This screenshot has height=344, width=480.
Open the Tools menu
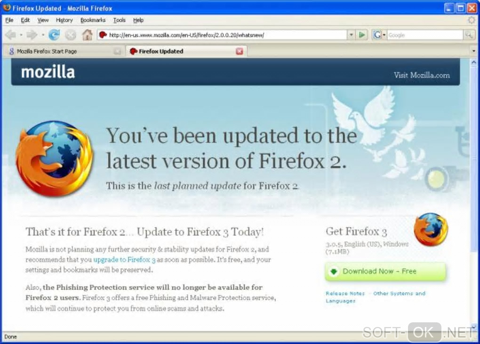(x=119, y=20)
